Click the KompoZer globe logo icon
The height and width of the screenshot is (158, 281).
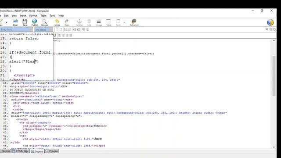270,22
